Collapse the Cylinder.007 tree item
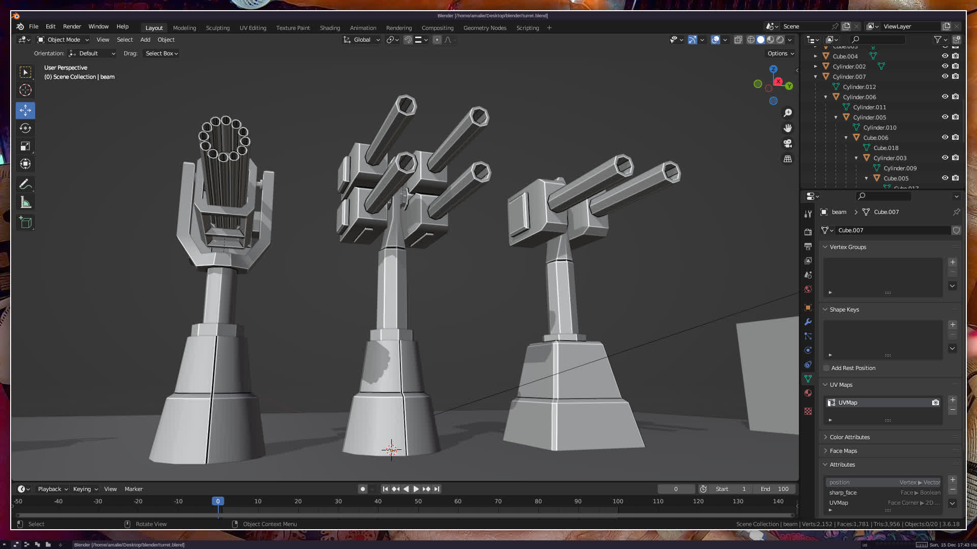 (816, 77)
